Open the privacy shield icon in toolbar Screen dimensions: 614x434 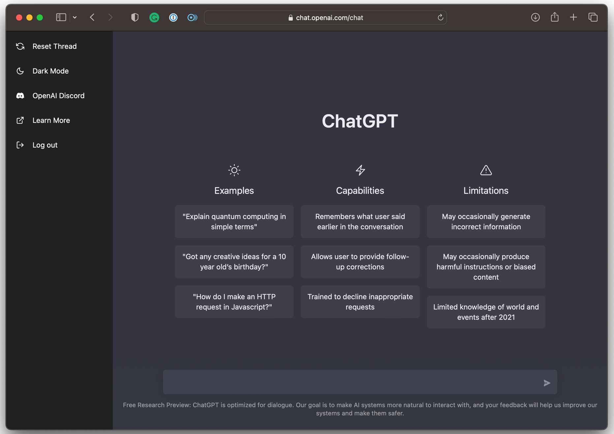click(x=135, y=17)
